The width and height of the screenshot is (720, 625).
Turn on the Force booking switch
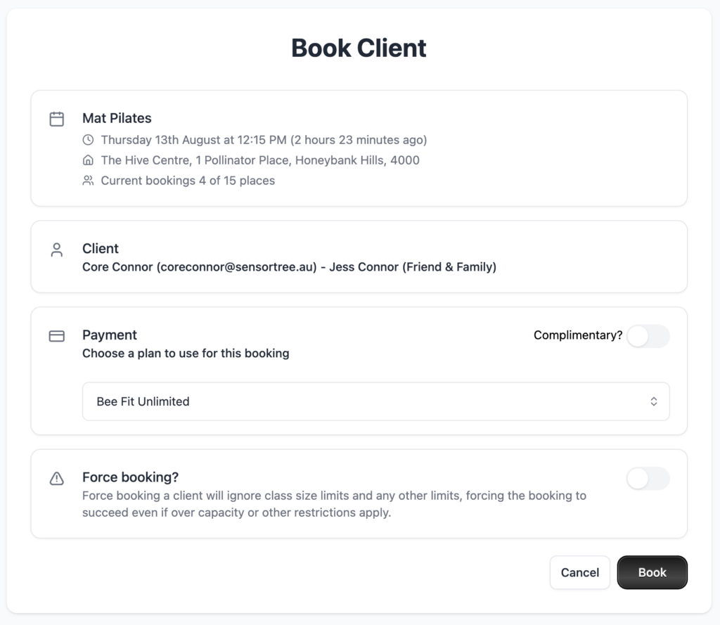[x=648, y=479]
